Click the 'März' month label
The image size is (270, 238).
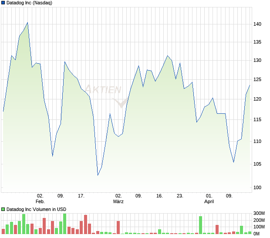pyautogui.click(x=118, y=201)
